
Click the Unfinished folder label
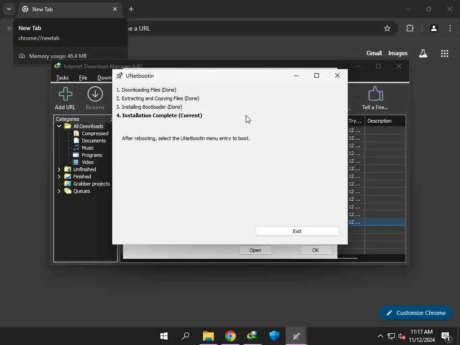tap(84, 169)
